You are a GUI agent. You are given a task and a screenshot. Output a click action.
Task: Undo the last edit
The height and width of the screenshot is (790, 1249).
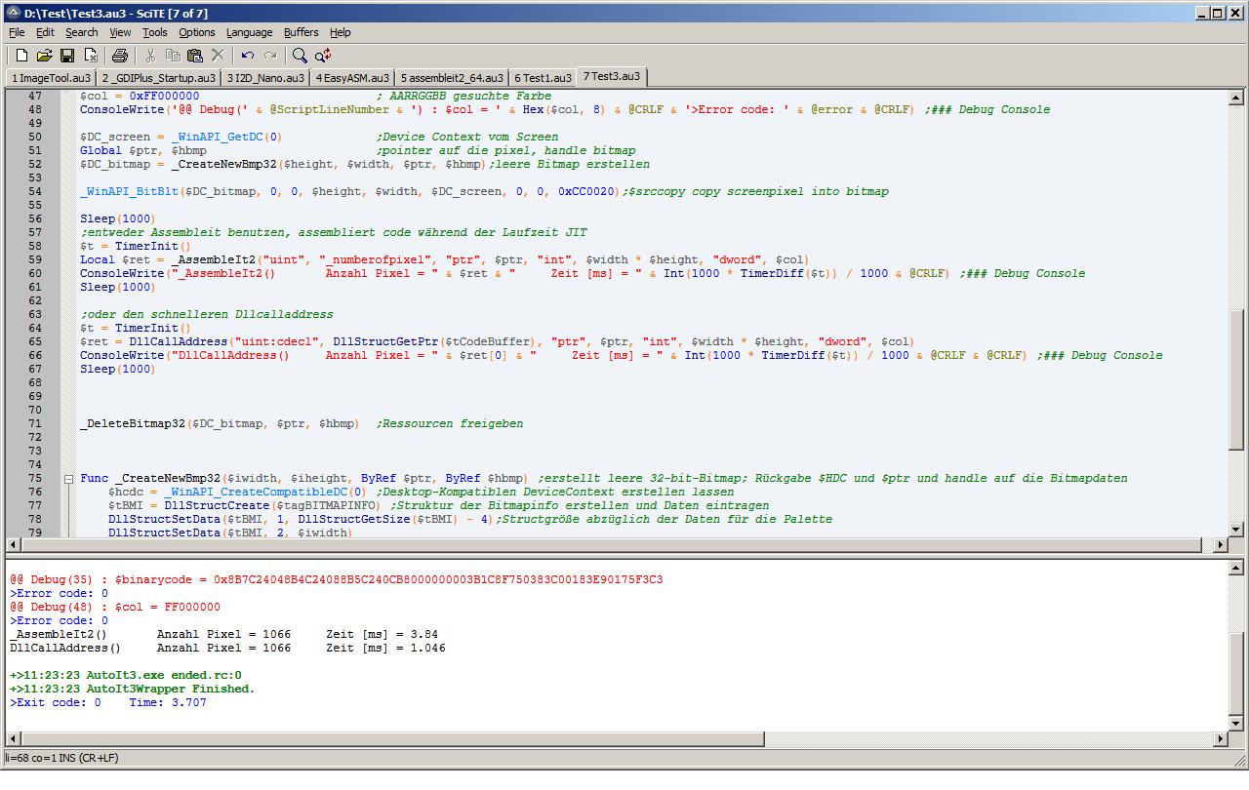[x=248, y=56]
